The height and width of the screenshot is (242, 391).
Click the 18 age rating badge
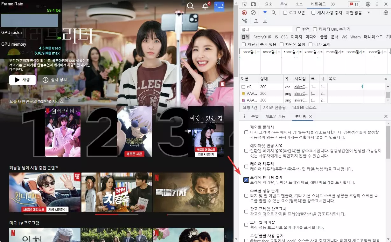(x=222, y=84)
